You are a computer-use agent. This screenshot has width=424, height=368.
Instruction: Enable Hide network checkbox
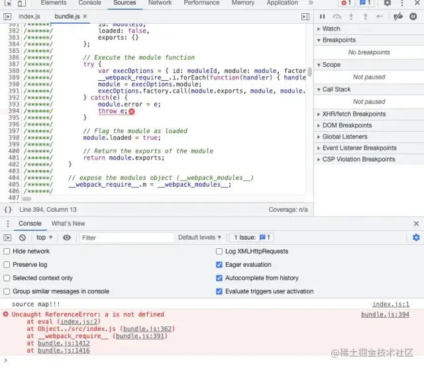pos(7,252)
